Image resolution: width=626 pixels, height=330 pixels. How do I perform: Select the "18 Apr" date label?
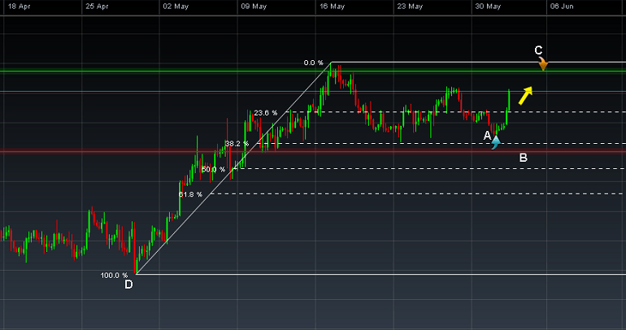click(x=20, y=7)
